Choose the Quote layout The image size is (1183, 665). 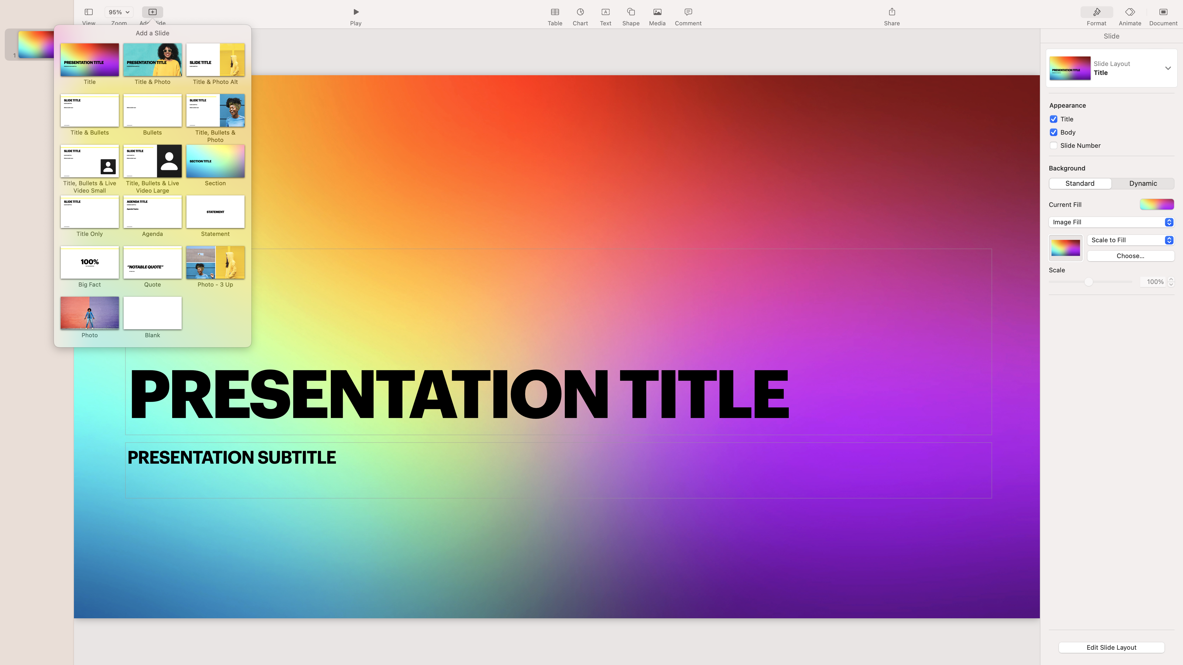(152, 263)
